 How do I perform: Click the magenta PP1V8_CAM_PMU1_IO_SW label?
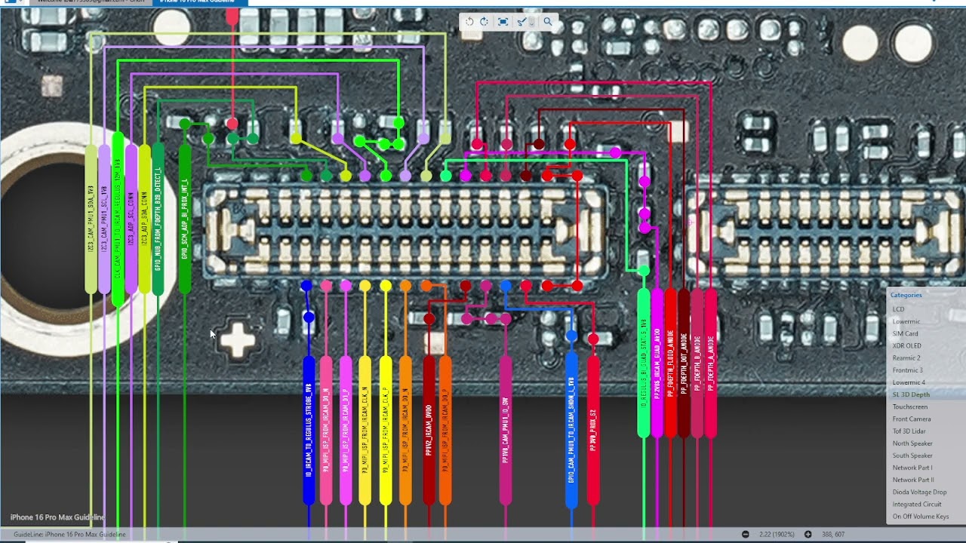pyautogui.click(x=506, y=431)
